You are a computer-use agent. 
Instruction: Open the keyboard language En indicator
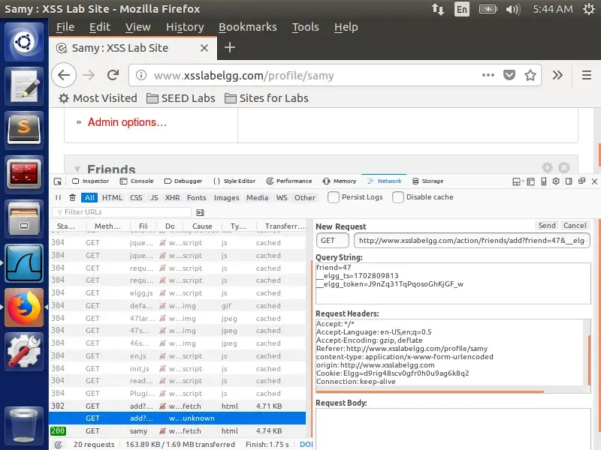(462, 9)
